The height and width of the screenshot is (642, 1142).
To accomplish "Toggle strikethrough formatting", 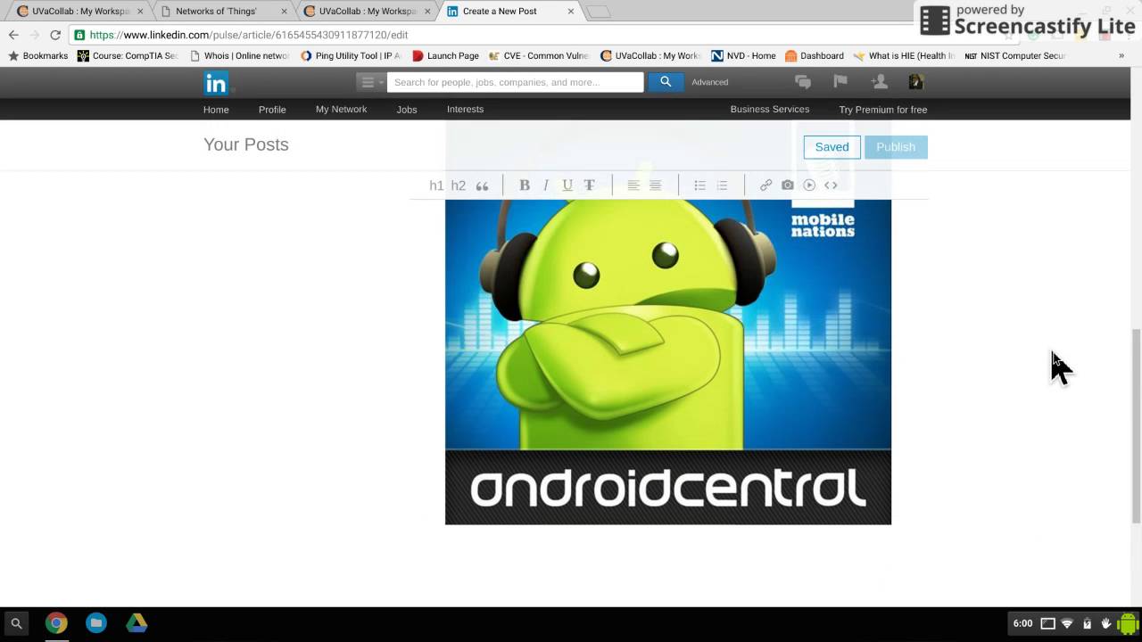I will (589, 185).
